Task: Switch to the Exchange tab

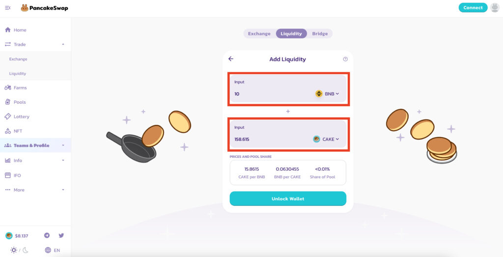Action: coord(259,34)
